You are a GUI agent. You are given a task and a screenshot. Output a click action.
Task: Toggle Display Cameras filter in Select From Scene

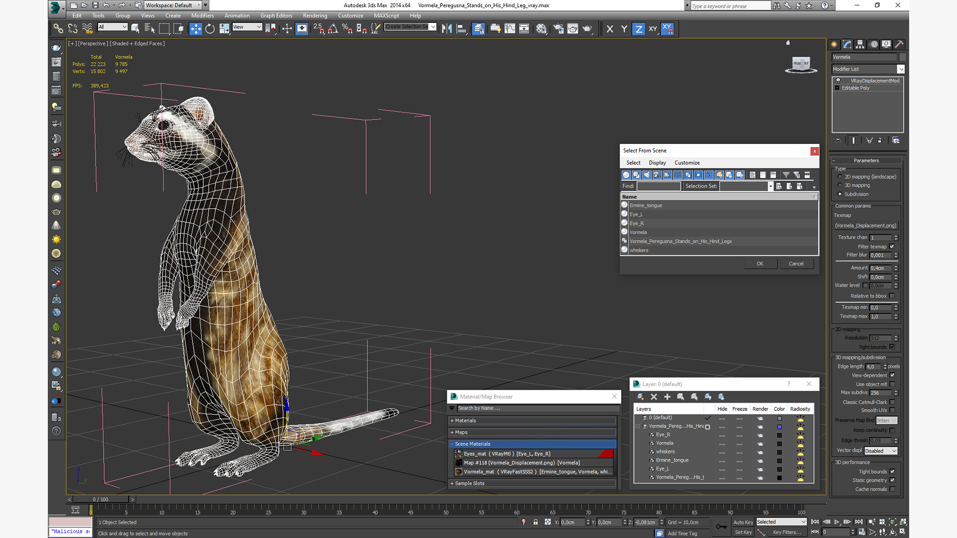[x=657, y=175]
